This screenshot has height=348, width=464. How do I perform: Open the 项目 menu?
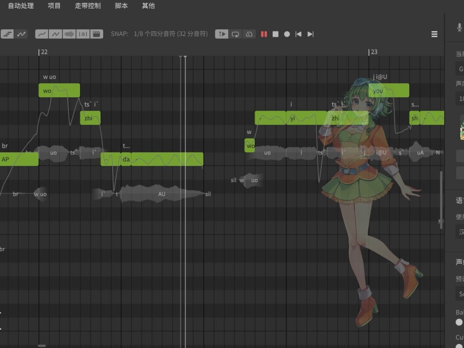(54, 6)
